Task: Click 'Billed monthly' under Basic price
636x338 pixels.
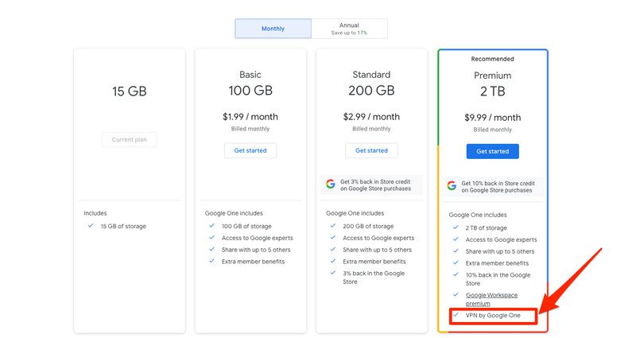Action: pos(250,129)
